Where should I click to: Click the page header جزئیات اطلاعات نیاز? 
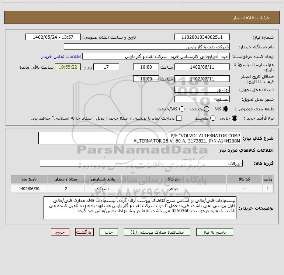(x=252, y=18)
